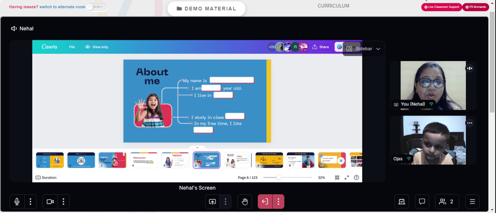
Task: Open camera options three-dot menu
Action: (63, 201)
